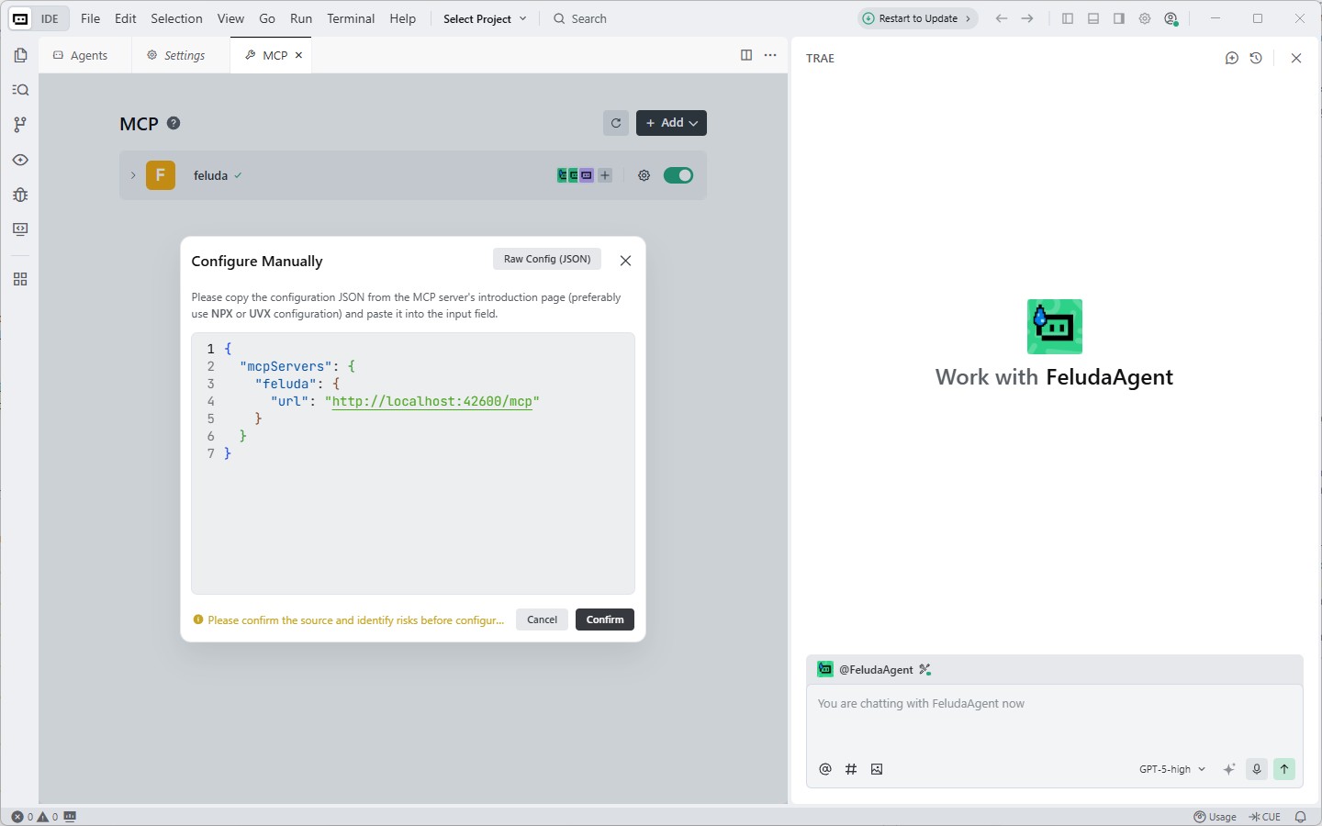Image resolution: width=1322 pixels, height=826 pixels.
Task: Switch to the Agents tab
Action: point(81,55)
